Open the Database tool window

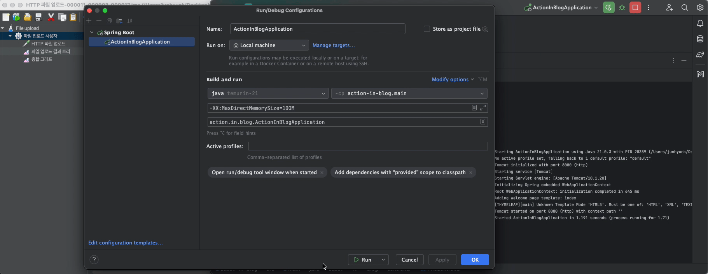click(700, 39)
